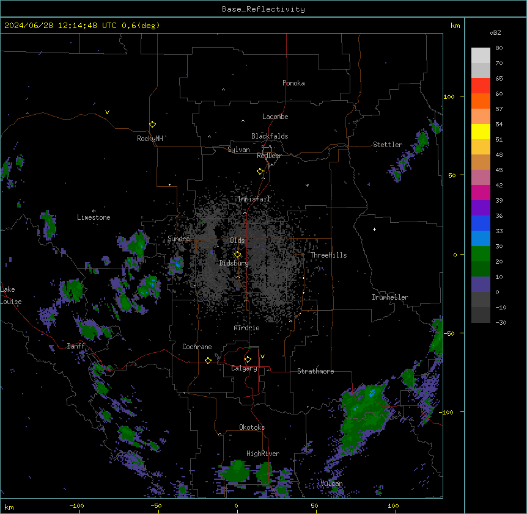
Task: Click the Olds city label
Action: pyautogui.click(x=237, y=241)
